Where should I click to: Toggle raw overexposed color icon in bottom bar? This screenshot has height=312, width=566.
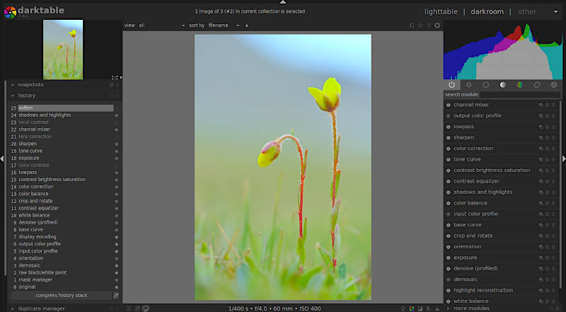tap(412, 308)
